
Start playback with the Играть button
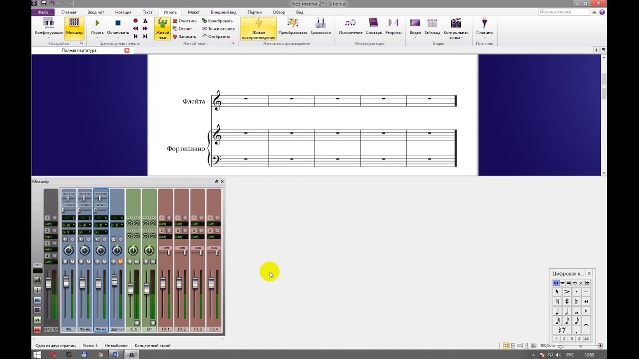(97, 27)
